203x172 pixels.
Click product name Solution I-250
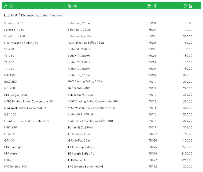[14, 23]
